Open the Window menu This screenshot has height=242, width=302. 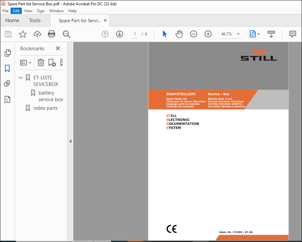click(57, 11)
